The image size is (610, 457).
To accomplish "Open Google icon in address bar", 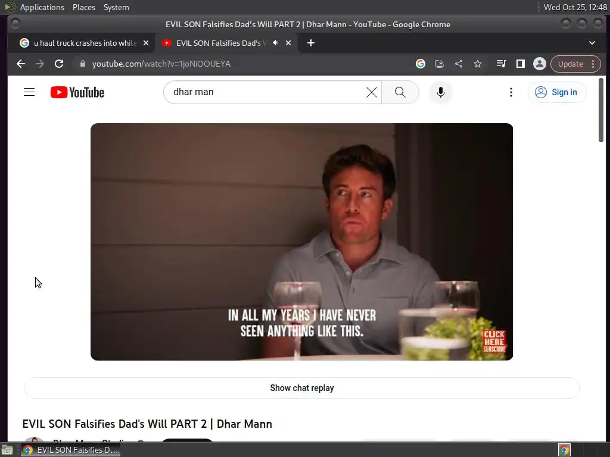I will click(420, 64).
